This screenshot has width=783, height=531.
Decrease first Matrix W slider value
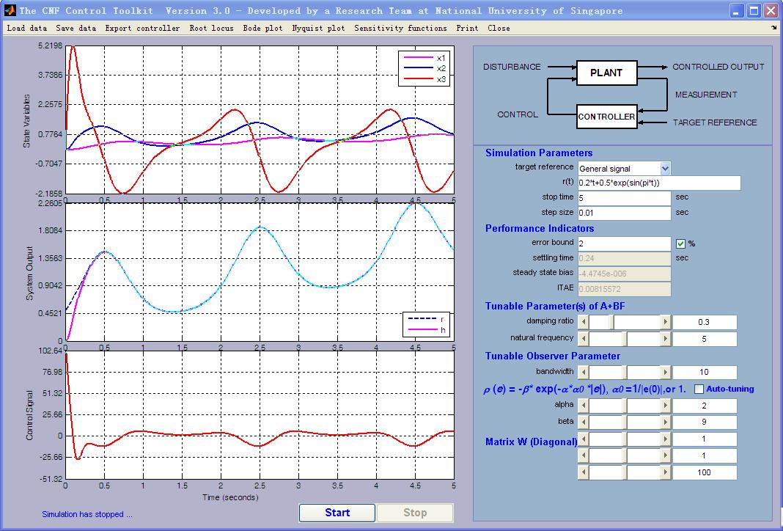584,439
